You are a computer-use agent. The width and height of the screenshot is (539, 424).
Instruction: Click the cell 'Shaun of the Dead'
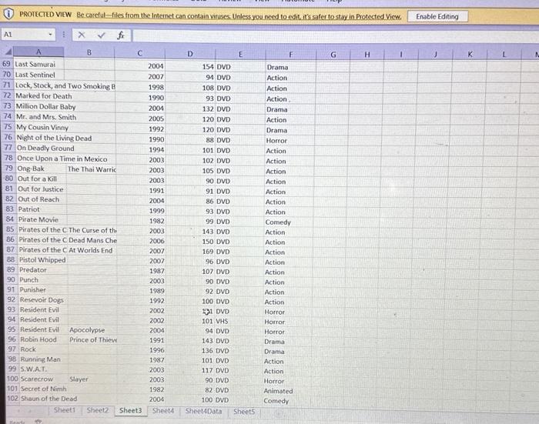(x=49, y=399)
